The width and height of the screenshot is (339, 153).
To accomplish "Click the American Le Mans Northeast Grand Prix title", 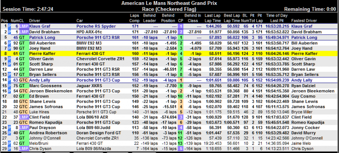I will click(x=169, y=3).
